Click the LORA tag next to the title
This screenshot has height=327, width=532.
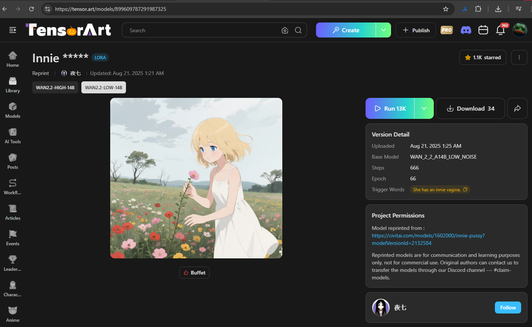coord(100,57)
